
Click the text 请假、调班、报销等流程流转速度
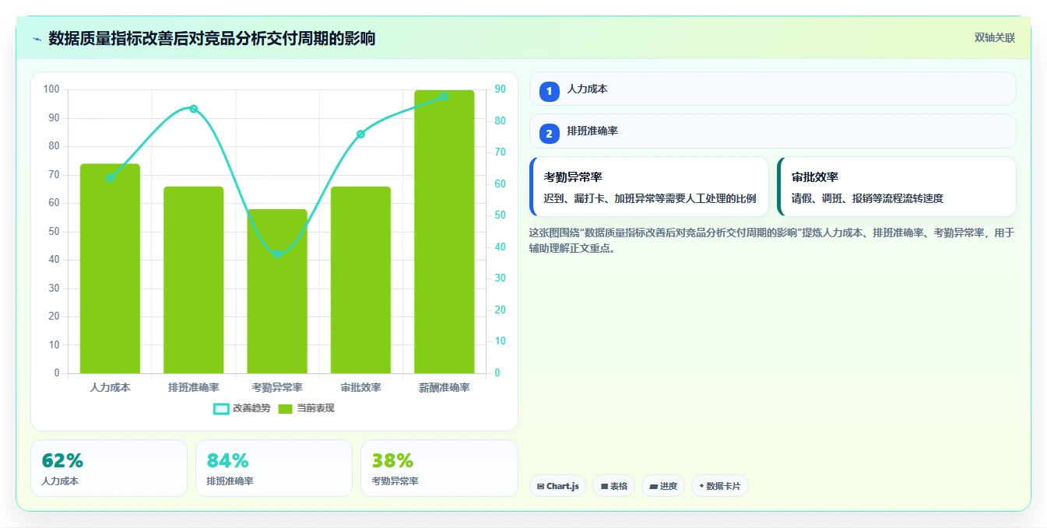point(867,199)
